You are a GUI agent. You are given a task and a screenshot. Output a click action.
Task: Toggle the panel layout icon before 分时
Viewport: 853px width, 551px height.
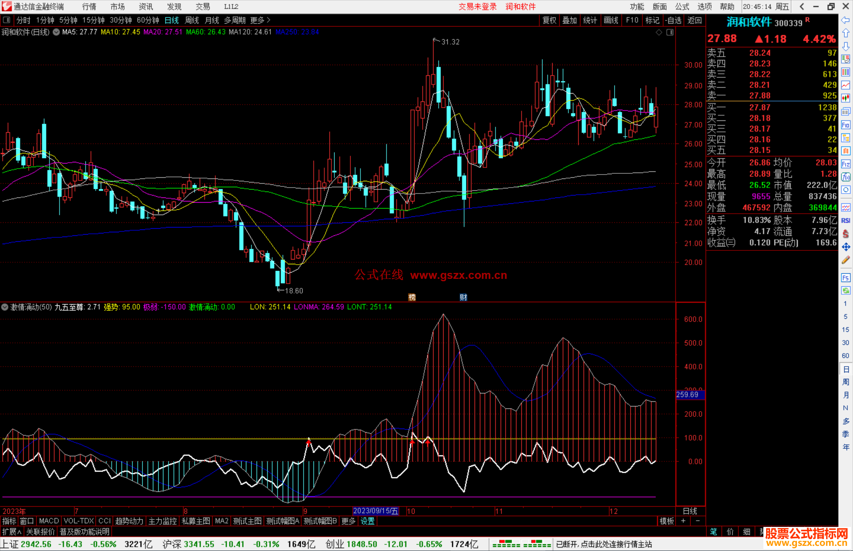[6, 20]
